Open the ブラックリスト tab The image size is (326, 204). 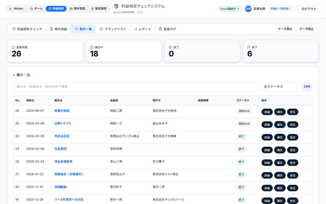click(x=113, y=29)
